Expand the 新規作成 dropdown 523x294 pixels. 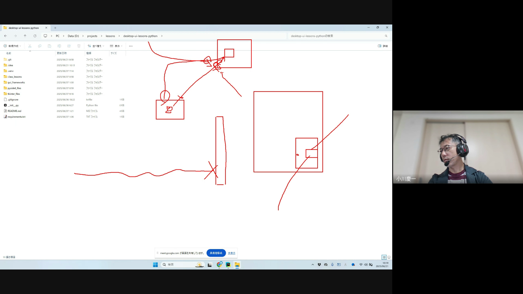click(13, 46)
